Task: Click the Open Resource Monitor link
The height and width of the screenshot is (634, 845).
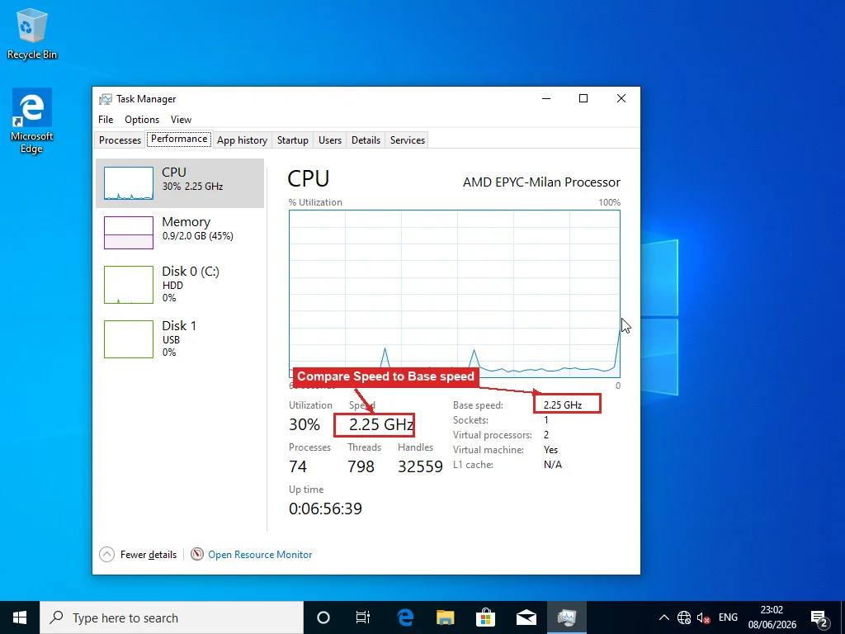Action: click(260, 554)
